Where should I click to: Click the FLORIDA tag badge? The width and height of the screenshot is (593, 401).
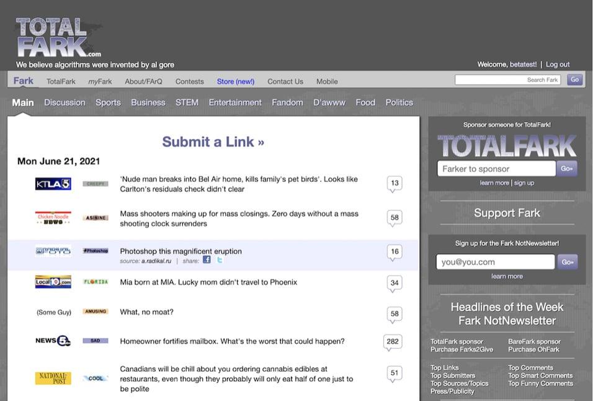[x=96, y=282]
